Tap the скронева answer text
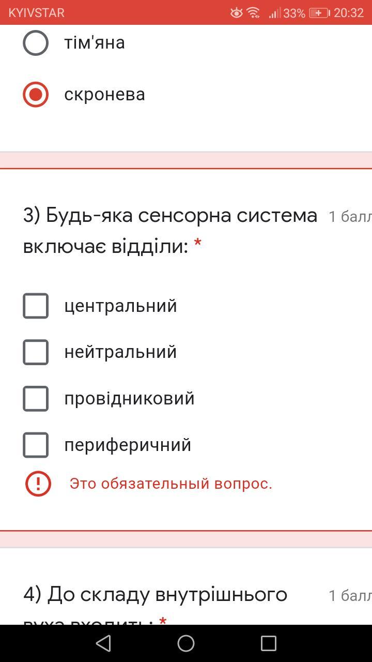The width and height of the screenshot is (372, 662). point(104,95)
